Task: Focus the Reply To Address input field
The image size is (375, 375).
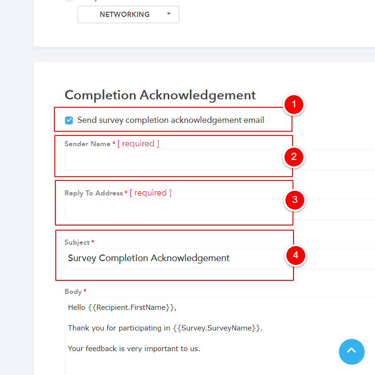Action: tap(173, 210)
